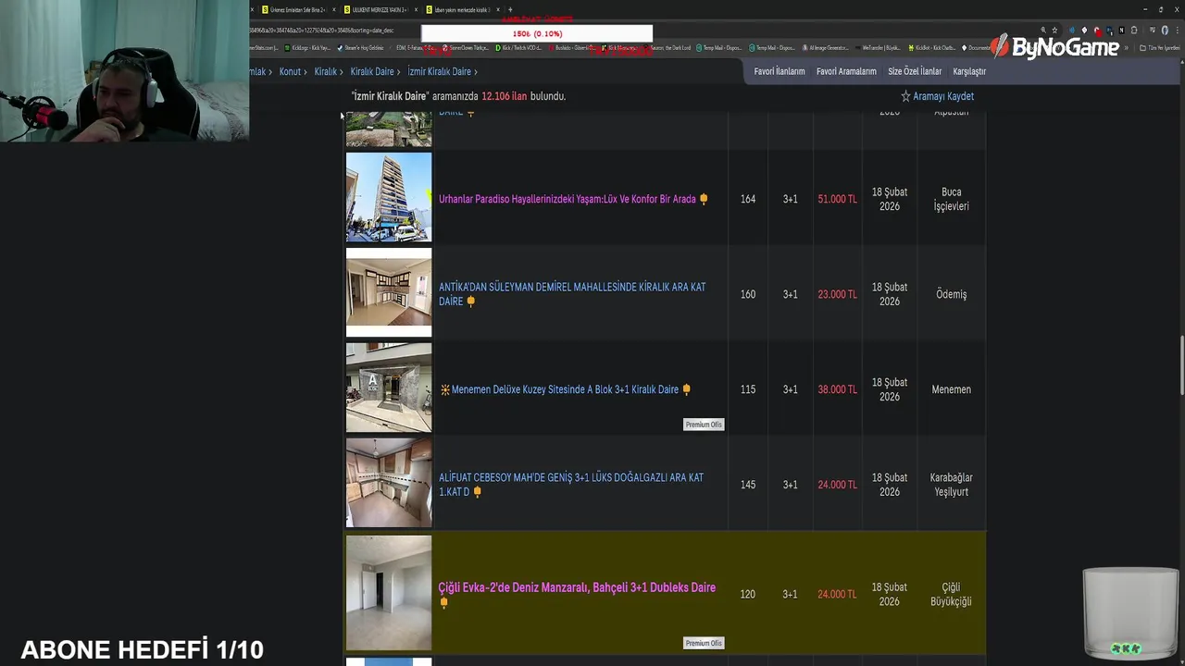Close the ULUKENT MERKEZE YAKIN tab
Screen dimensions: 1185x666
click(x=416, y=9)
